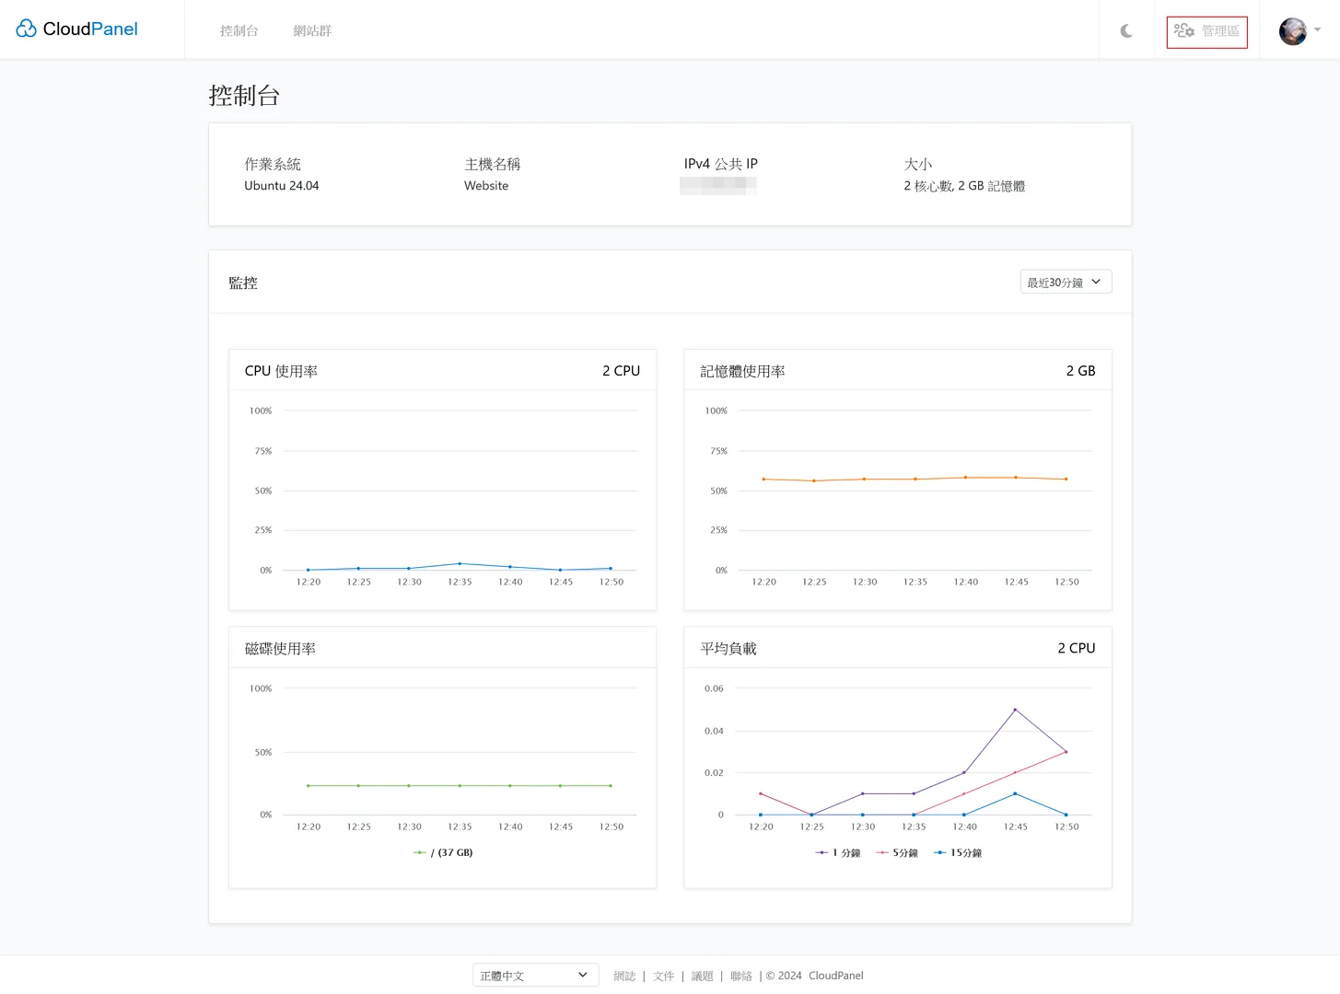The height and width of the screenshot is (994, 1340).
Task: Open the 正體中文 language selector
Action: (534, 976)
